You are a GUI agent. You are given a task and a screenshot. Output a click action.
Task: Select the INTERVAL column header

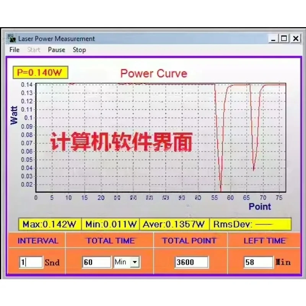click(x=38, y=241)
